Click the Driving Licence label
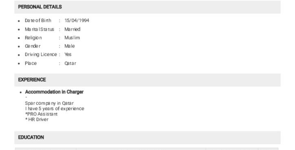 41,54
